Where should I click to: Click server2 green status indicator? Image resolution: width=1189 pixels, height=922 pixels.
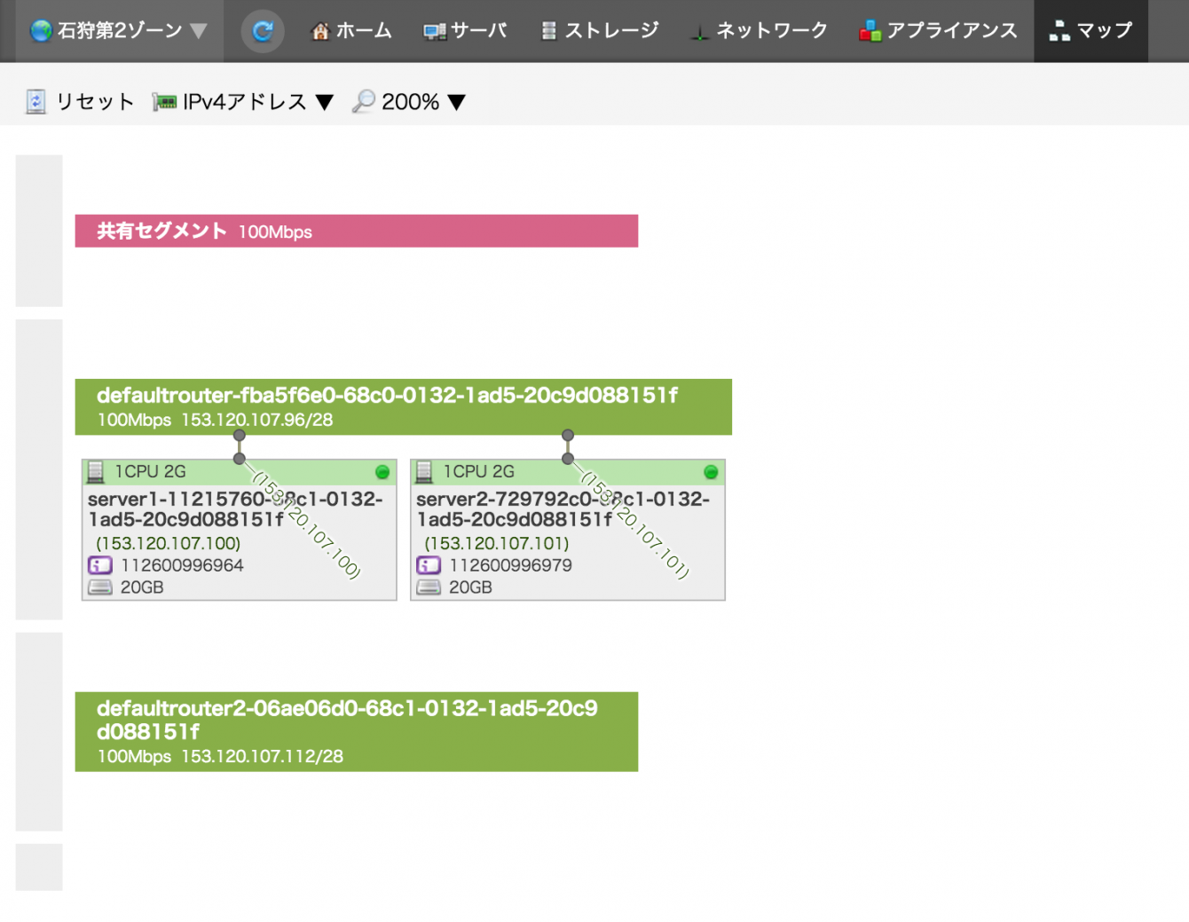711,472
